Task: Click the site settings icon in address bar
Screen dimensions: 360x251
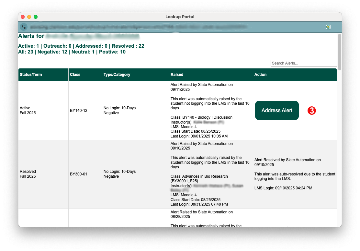Action: [x=23, y=27]
